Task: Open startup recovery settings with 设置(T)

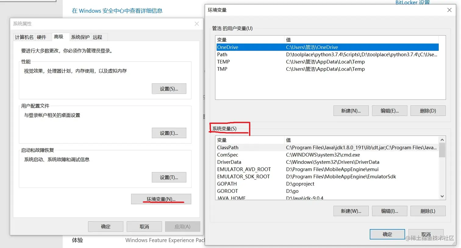Action: [169, 177]
